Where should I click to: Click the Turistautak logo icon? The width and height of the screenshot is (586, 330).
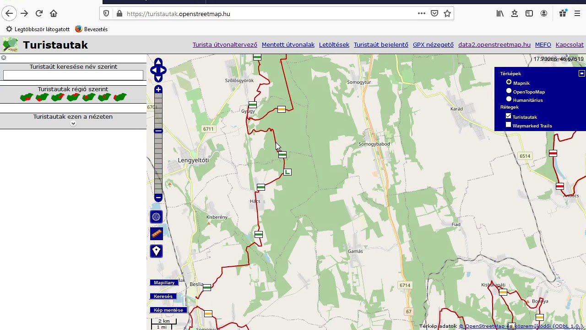[10, 45]
